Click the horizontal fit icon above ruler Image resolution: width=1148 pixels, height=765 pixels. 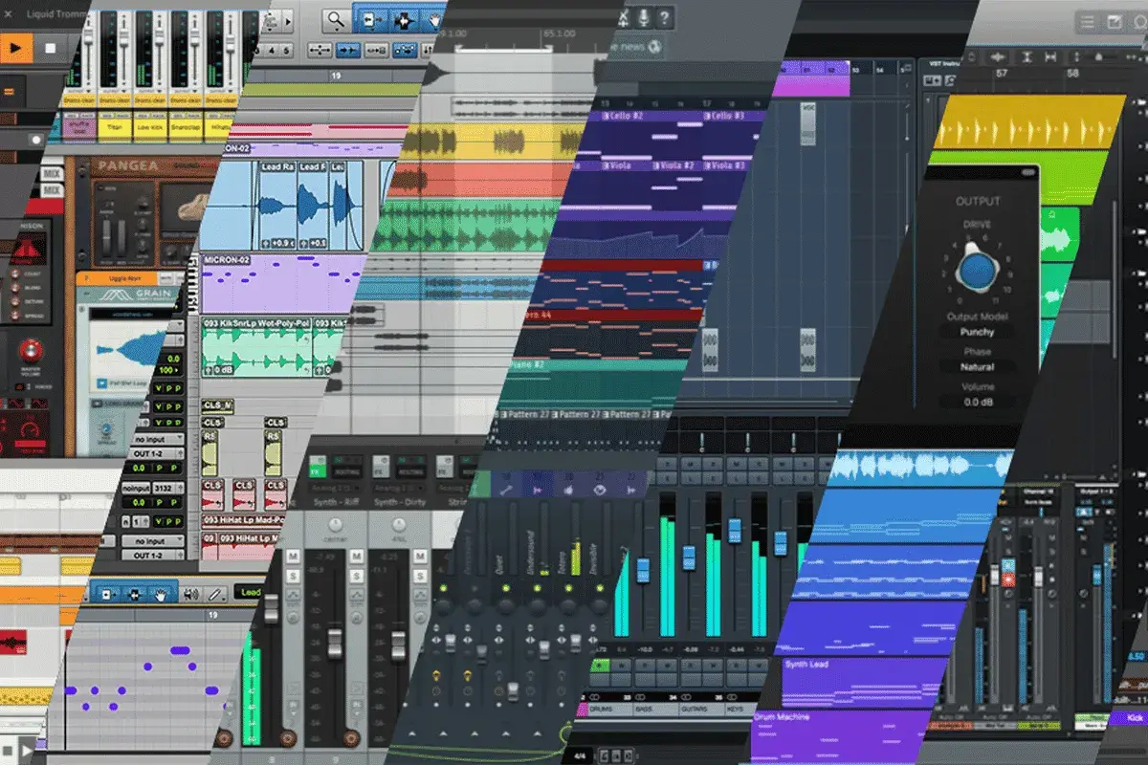pyautogui.click(x=1050, y=58)
